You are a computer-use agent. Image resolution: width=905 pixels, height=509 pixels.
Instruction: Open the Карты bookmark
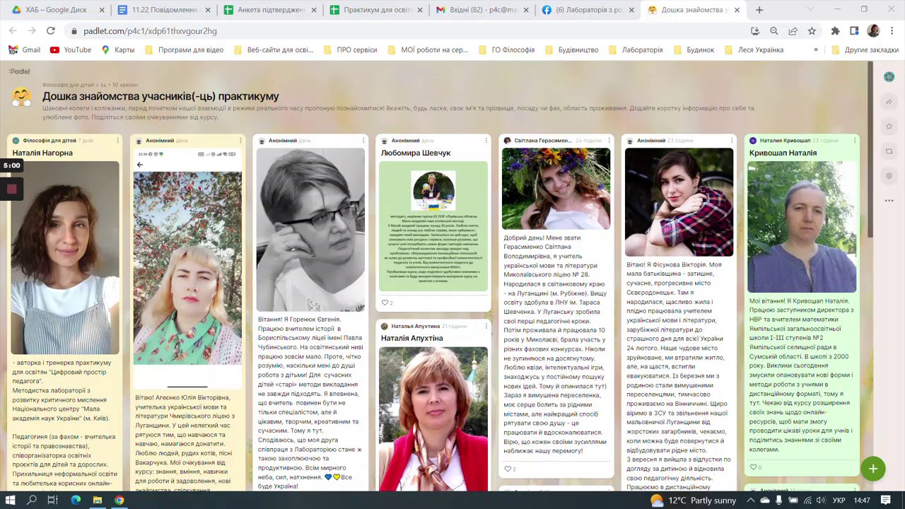(x=117, y=50)
